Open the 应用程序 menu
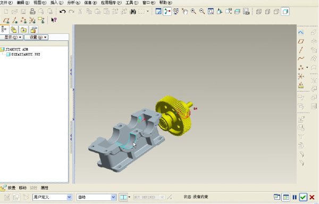Screen dimensions: 319x204 click(x=111, y=3)
